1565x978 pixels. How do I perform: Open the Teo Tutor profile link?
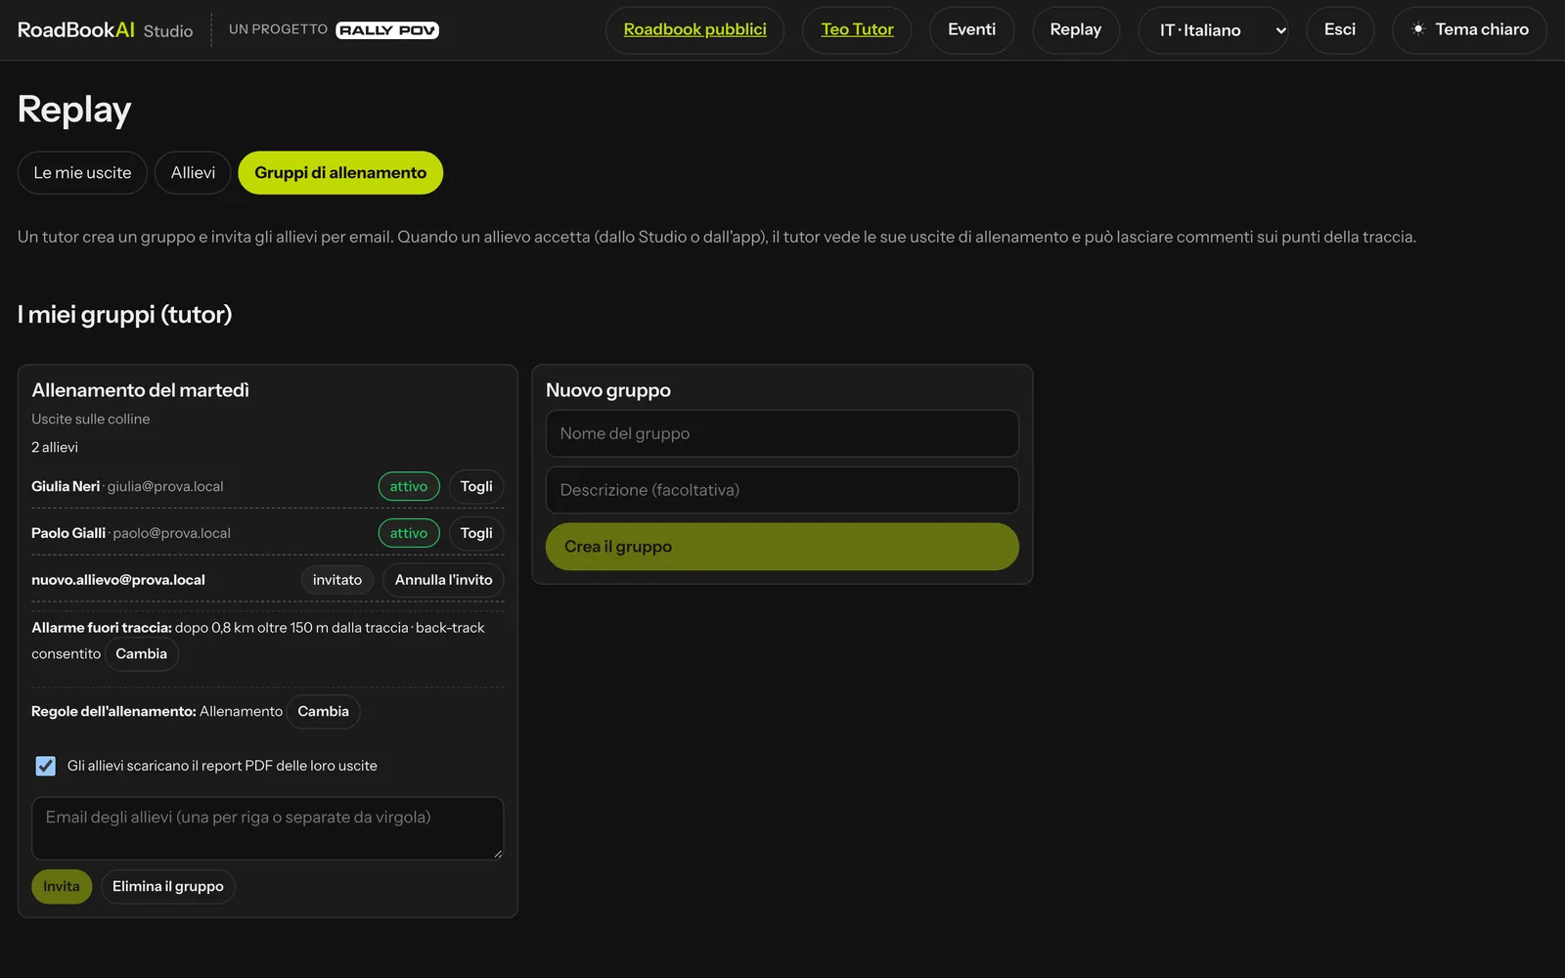tap(857, 30)
